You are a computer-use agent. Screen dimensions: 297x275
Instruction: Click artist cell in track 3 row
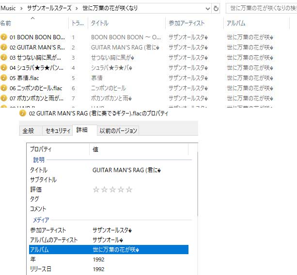[x=188, y=57]
